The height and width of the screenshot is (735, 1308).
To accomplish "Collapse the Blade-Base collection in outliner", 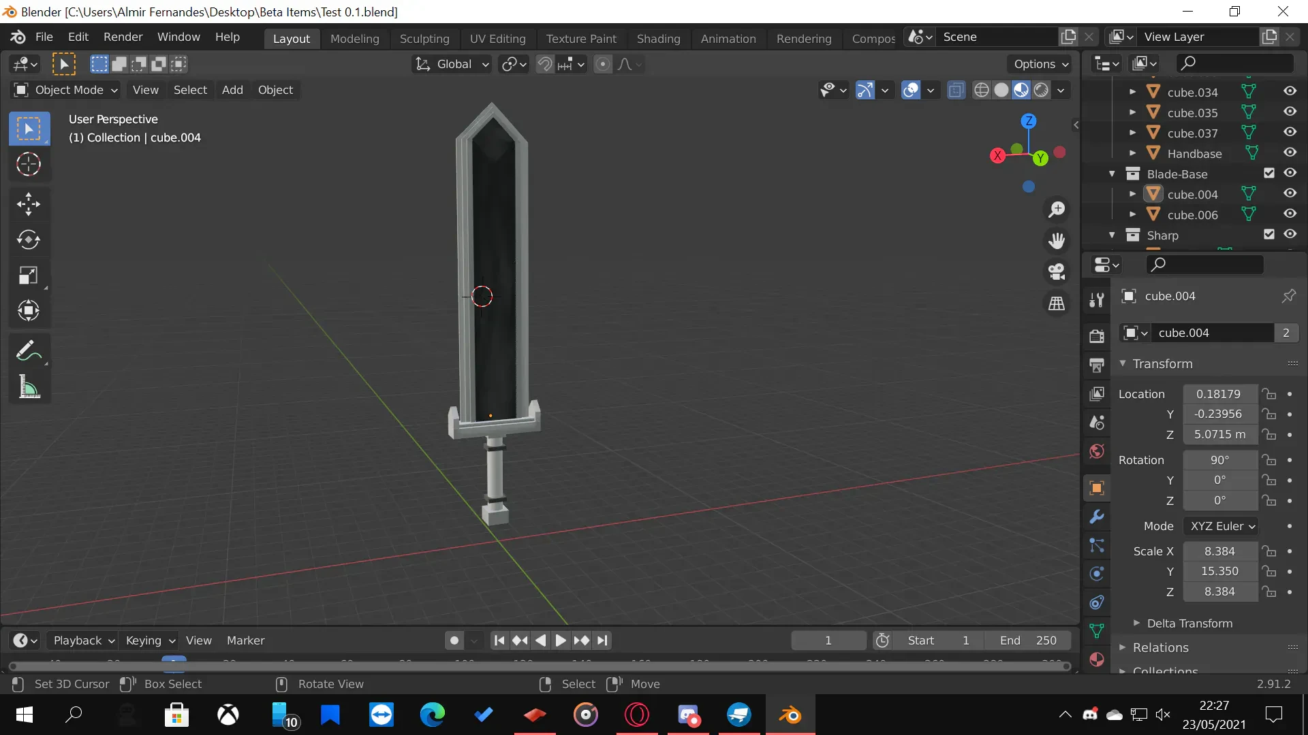I will click(1112, 174).
